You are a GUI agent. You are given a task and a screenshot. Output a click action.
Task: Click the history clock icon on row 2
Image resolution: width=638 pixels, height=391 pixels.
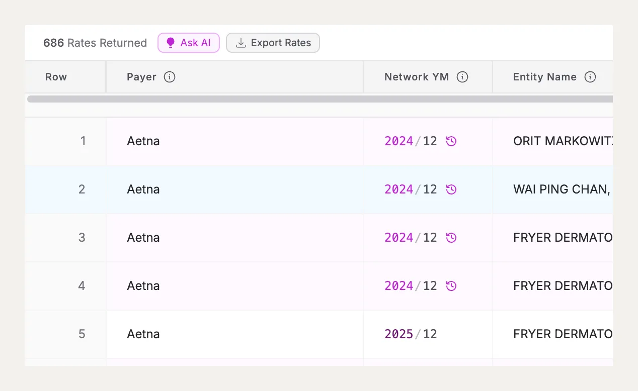click(451, 189)
